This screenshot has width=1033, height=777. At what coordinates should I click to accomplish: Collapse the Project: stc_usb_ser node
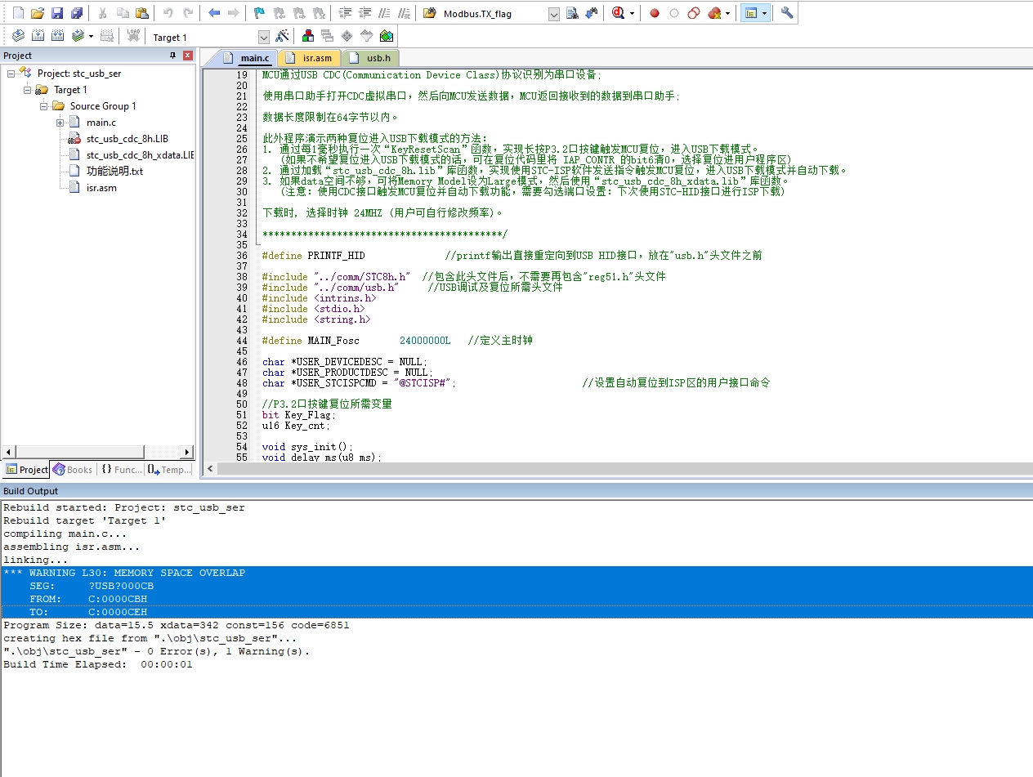tap(11, 74)
